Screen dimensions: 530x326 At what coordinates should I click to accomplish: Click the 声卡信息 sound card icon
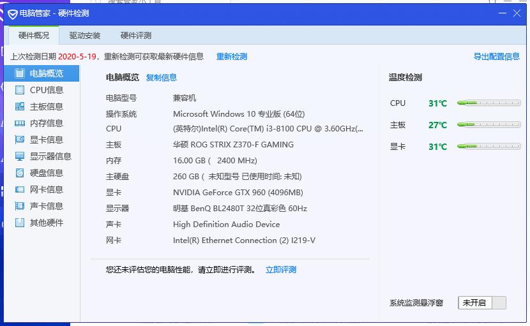pos(20,206)
